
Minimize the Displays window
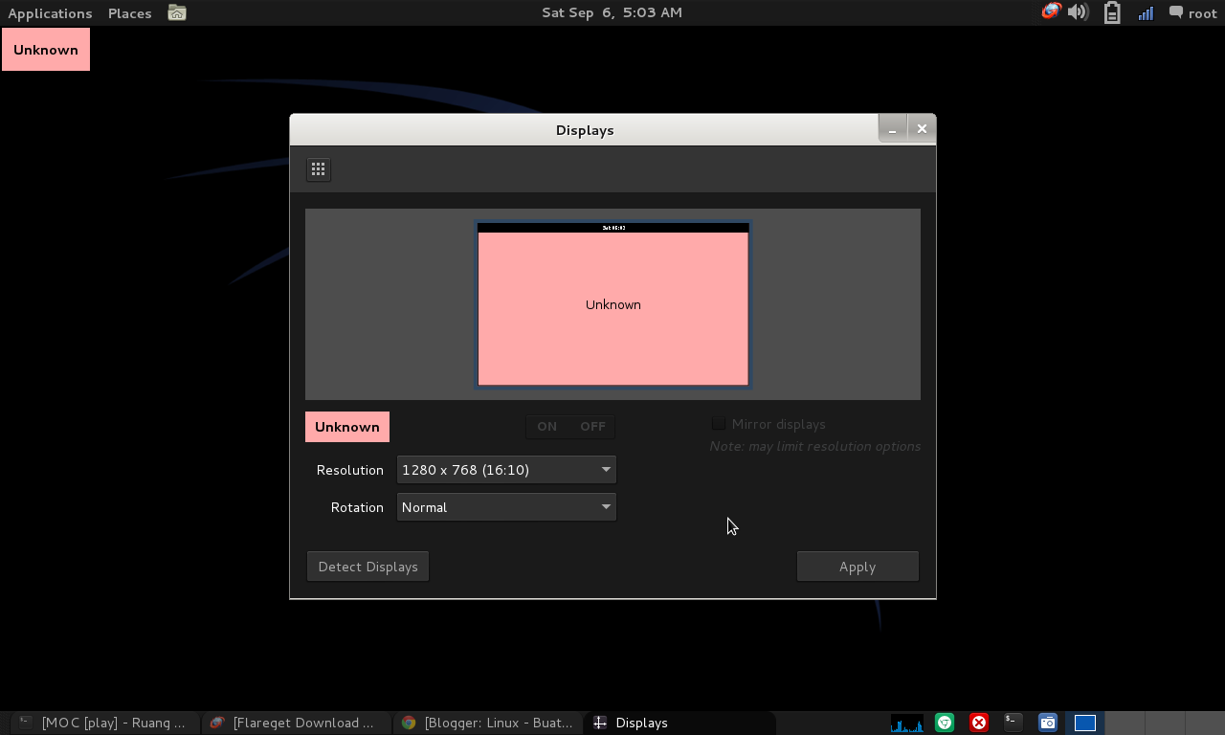(892, 128)
